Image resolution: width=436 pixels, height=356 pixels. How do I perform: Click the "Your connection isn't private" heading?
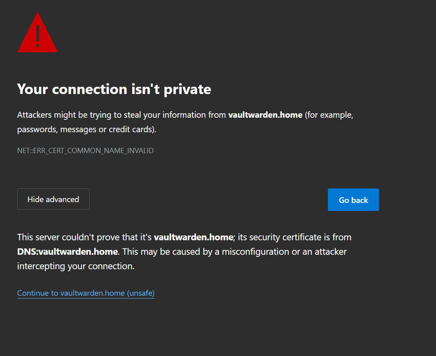click(114, 89)
